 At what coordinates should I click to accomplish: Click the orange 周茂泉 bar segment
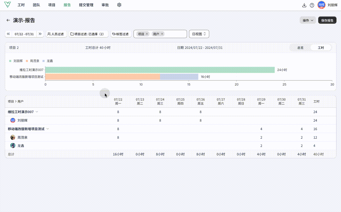(x=103, y=77)
